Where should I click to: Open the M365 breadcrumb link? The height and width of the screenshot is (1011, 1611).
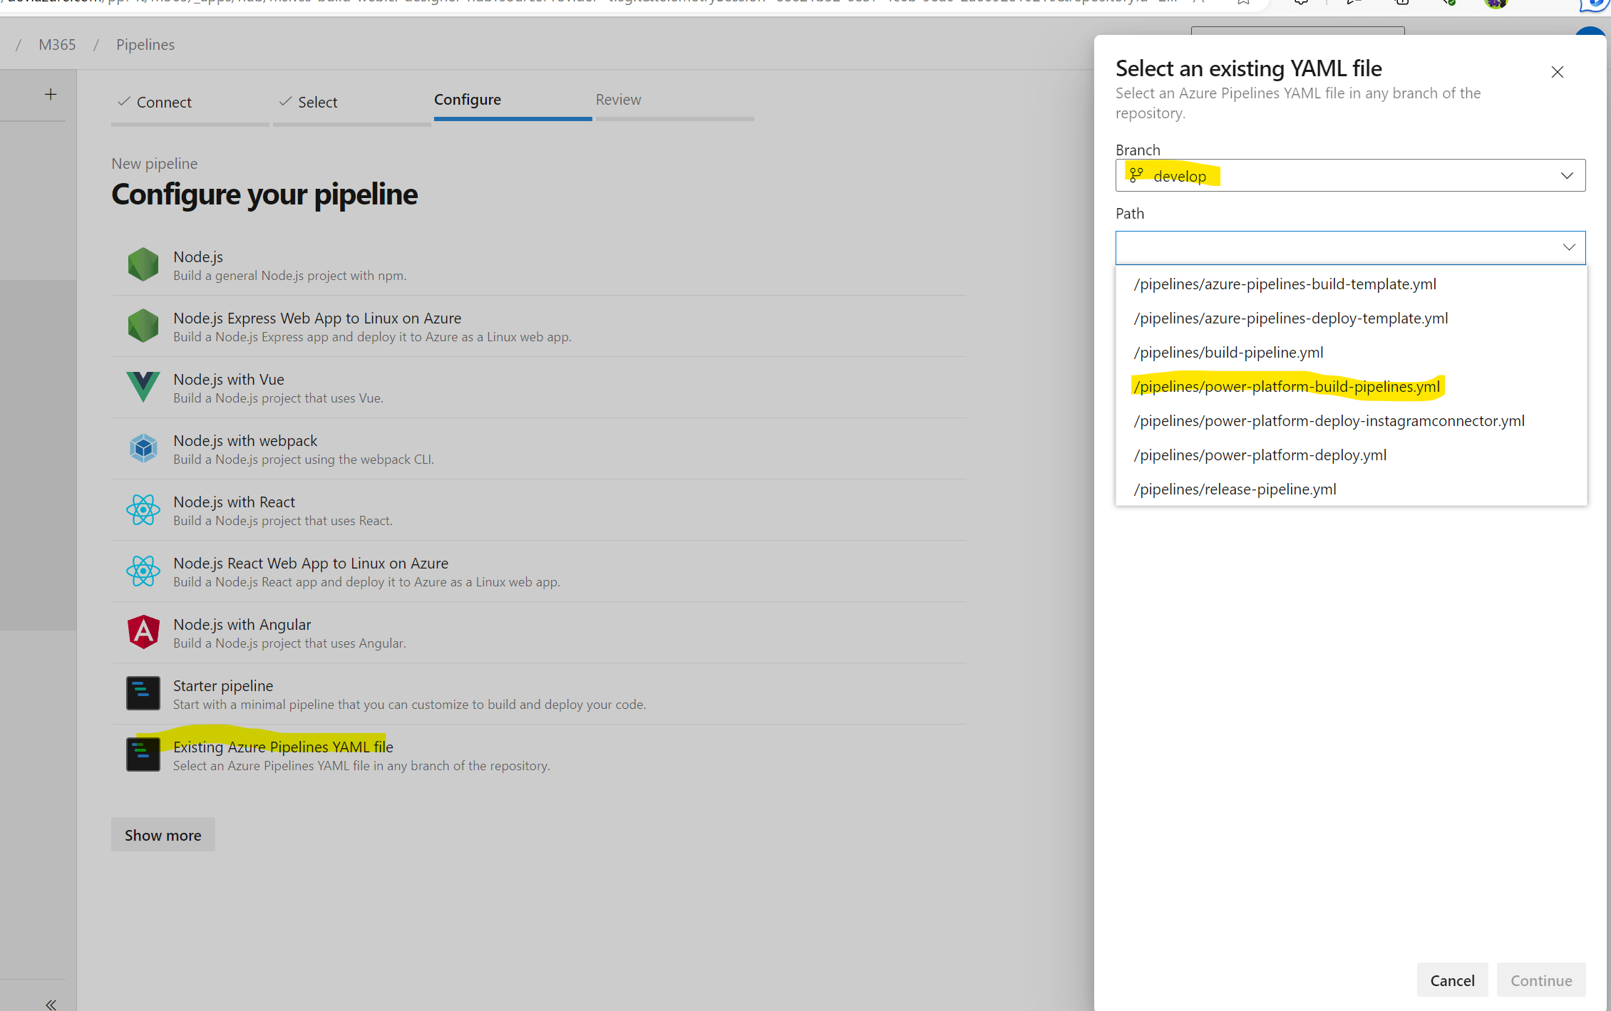tap(57, 44)
